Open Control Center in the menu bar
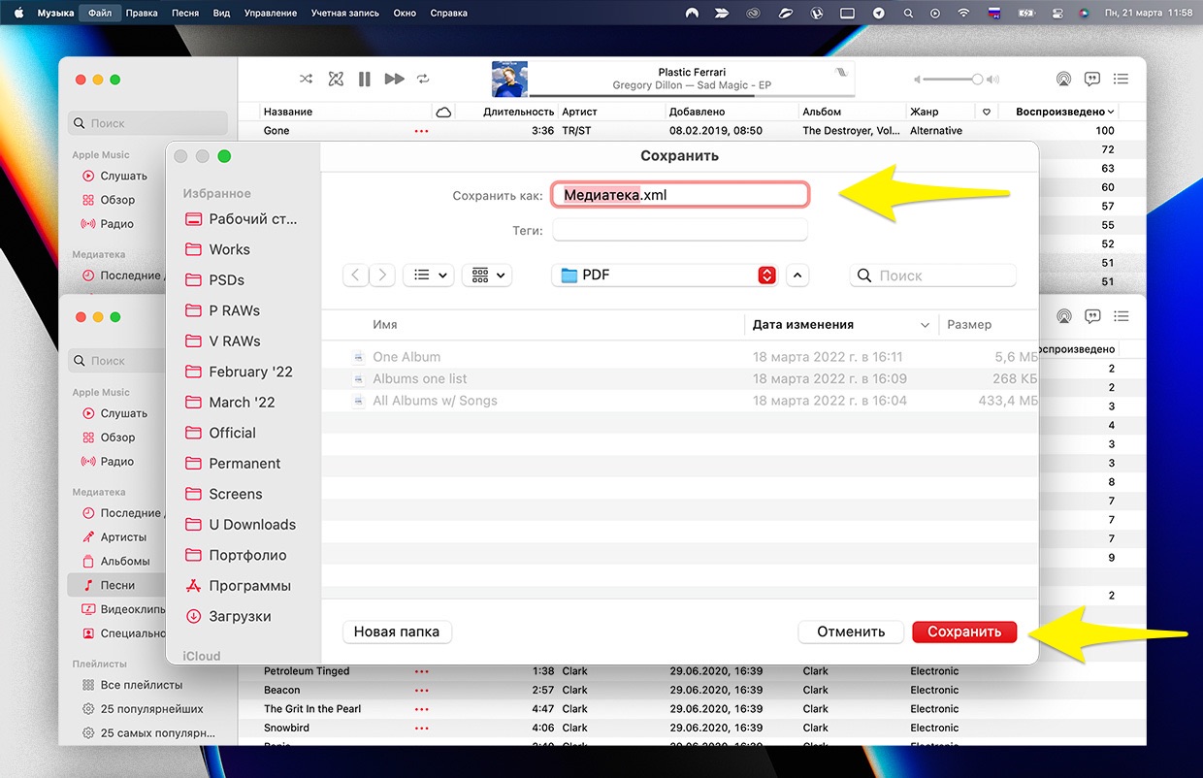Viewport: 1203px width, 778px height. [1057, 13]
